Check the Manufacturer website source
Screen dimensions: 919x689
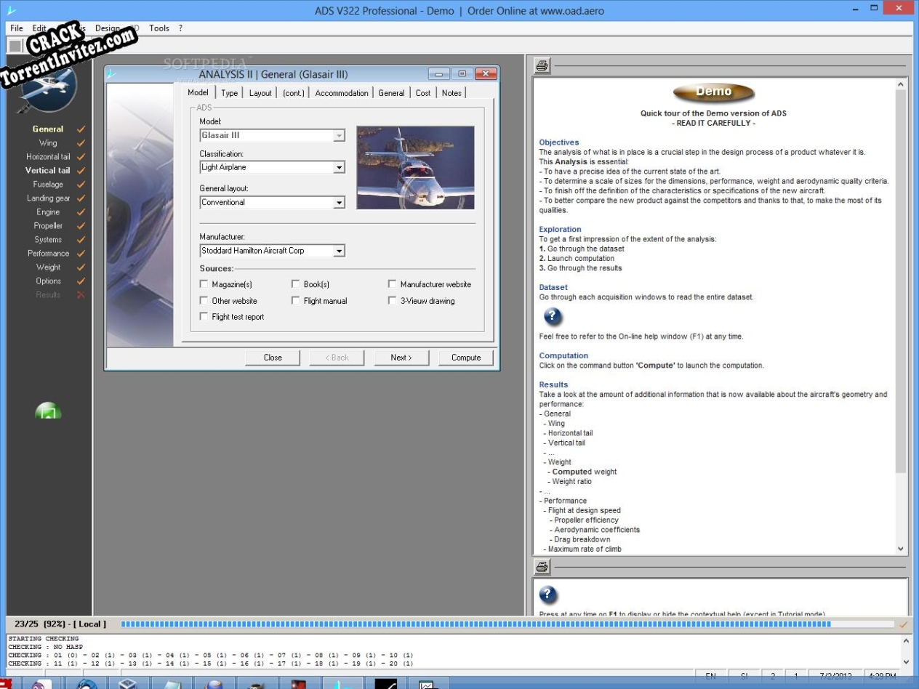pos(392,283)
